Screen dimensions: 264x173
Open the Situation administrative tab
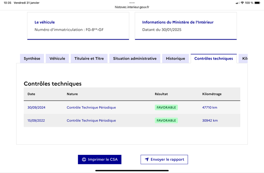pos(135,59)
